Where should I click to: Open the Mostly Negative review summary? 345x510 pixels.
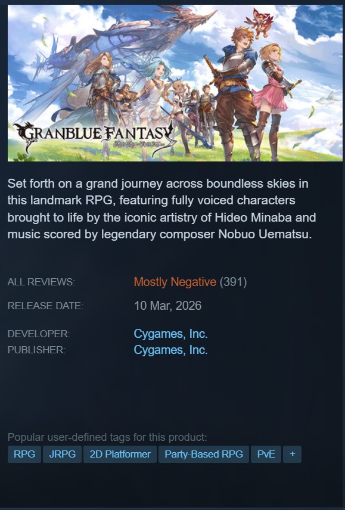pyautogui.click(x=175, y=282)
